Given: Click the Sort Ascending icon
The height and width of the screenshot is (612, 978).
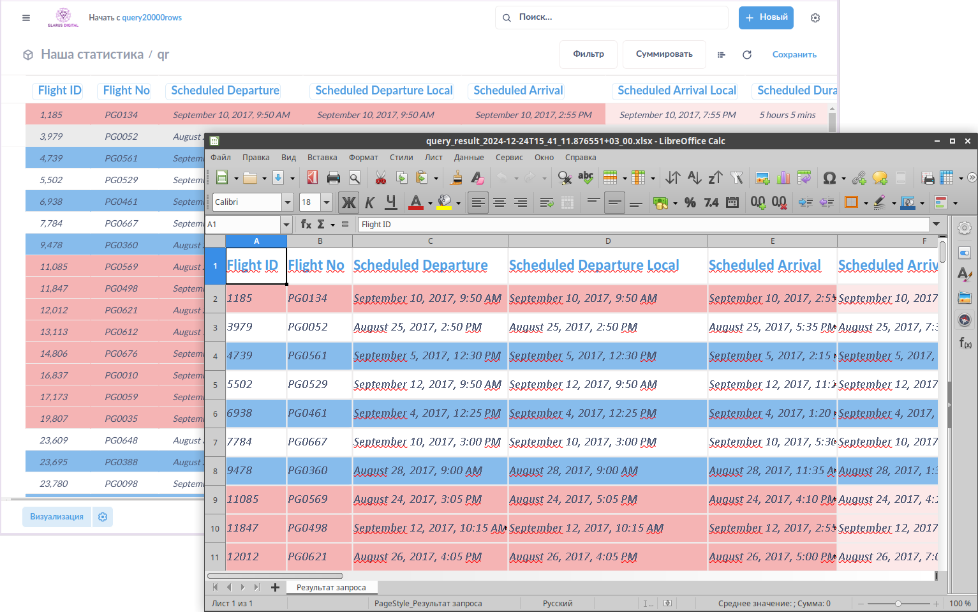Looking at the screenshot, I should [695, 178].
